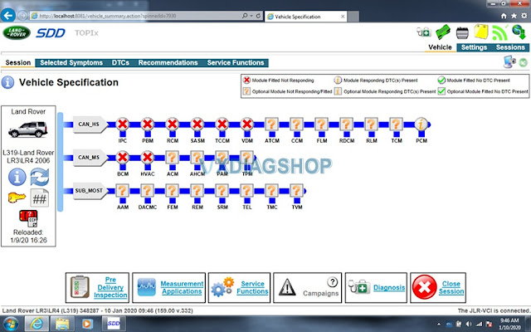Select the ACM optional module icon

point(173,158)
